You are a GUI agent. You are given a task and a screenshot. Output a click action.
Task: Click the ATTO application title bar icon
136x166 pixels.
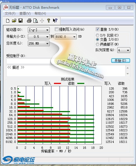pyautogui.click(x=6, y=7)
